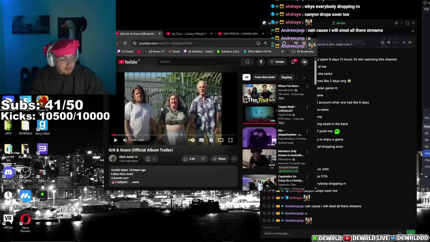Open YouTube notifications bell with 9+ badge
The height and width of the screenshot is (242, 430).
pos(293,62)
